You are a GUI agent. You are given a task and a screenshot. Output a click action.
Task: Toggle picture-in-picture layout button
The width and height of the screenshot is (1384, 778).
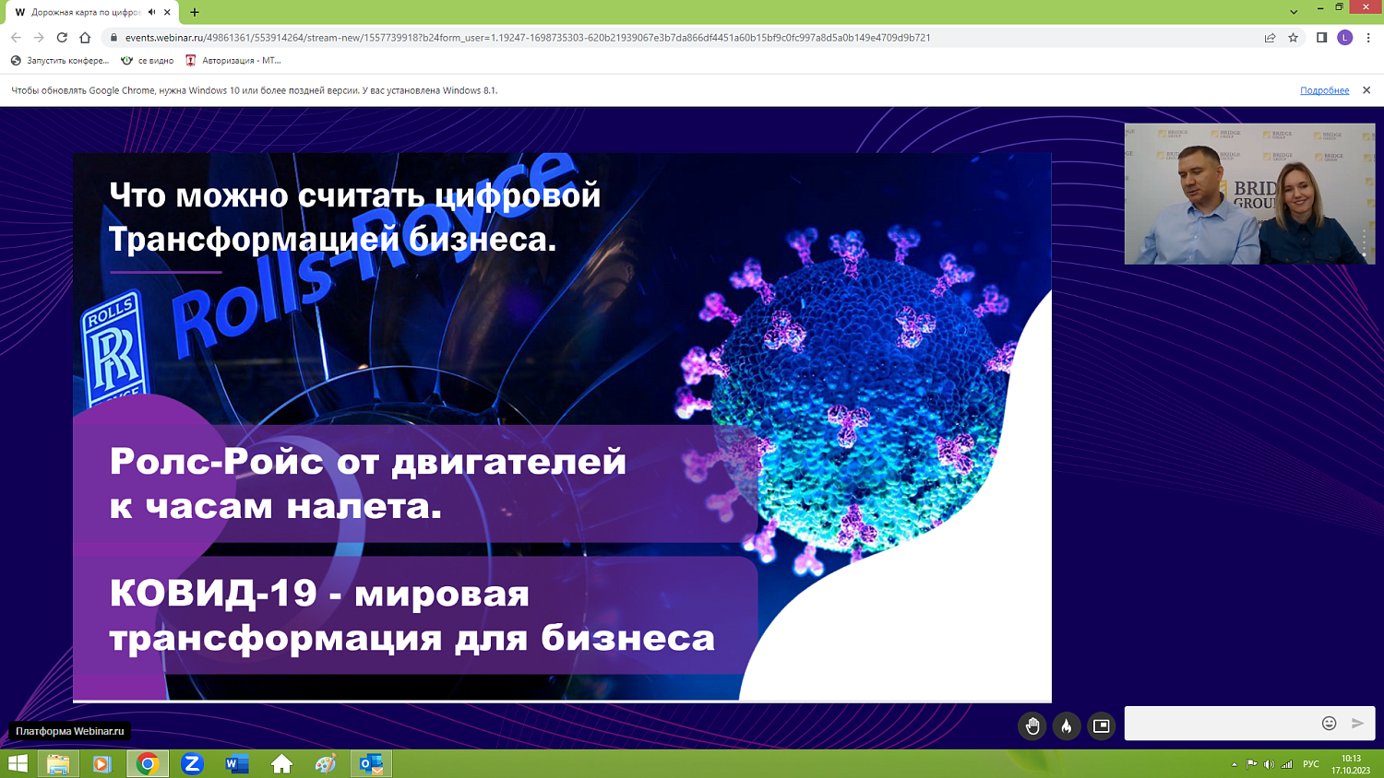point(1101,726)
